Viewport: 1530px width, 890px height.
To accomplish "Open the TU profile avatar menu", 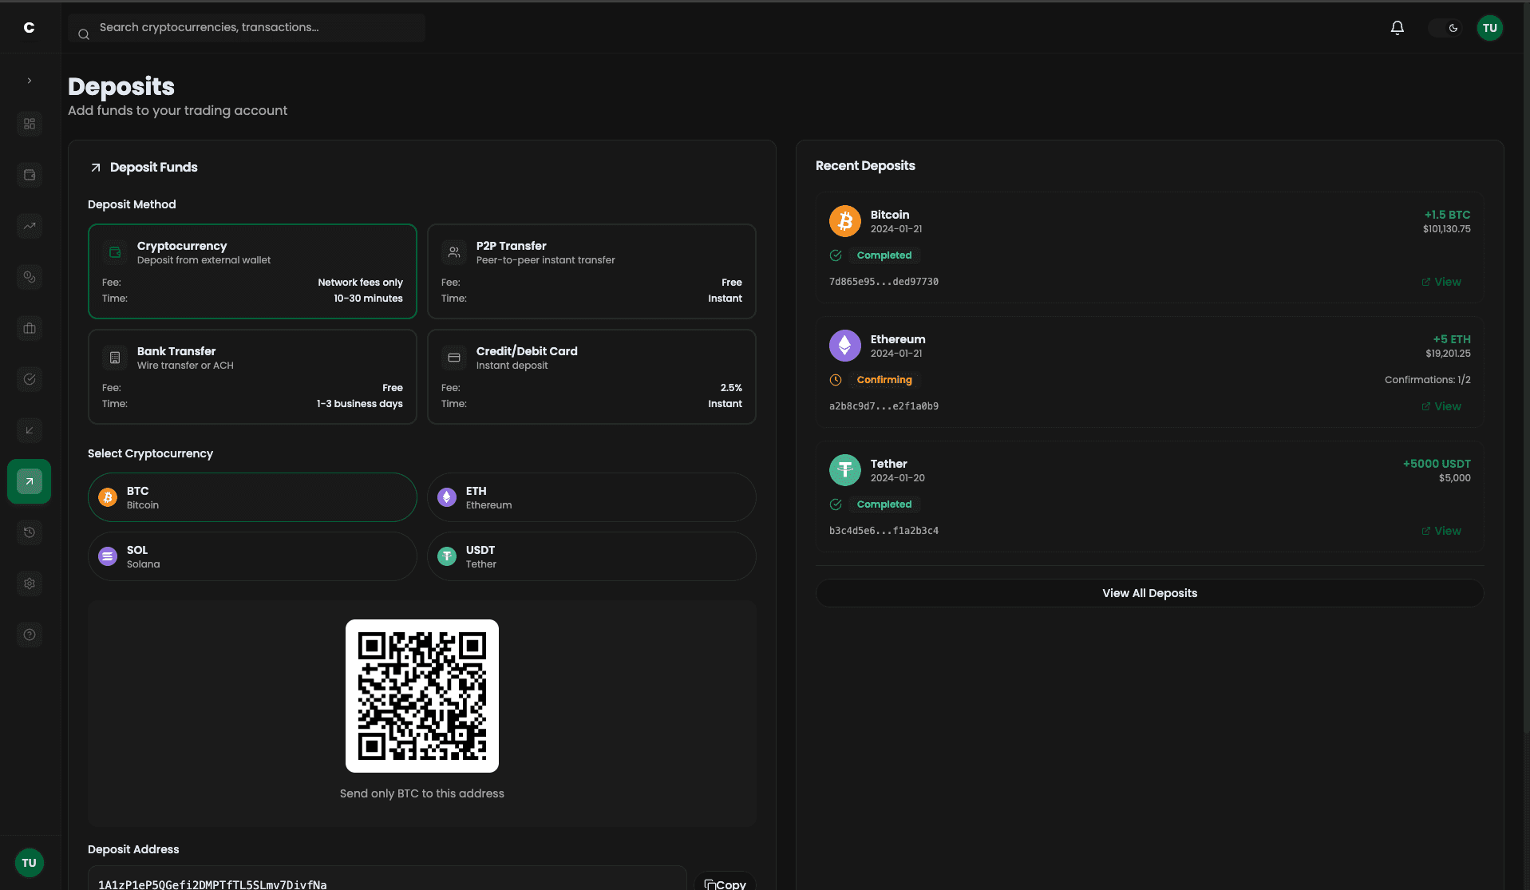I will [x=1489, y=27].
